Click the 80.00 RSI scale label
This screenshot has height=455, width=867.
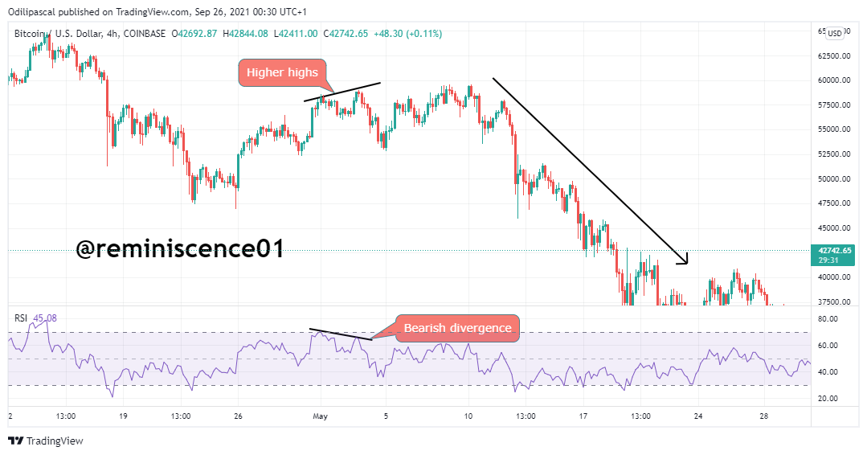point(828,319)
